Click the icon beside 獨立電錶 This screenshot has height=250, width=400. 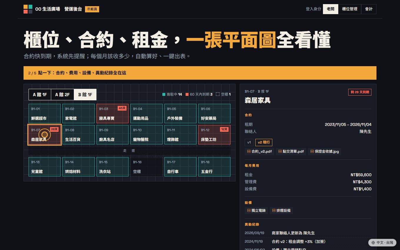(249, 211)
